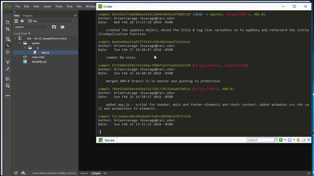Open the Customize Toolbar three-dots icon
314x176 pixels.
pos(8,96)
